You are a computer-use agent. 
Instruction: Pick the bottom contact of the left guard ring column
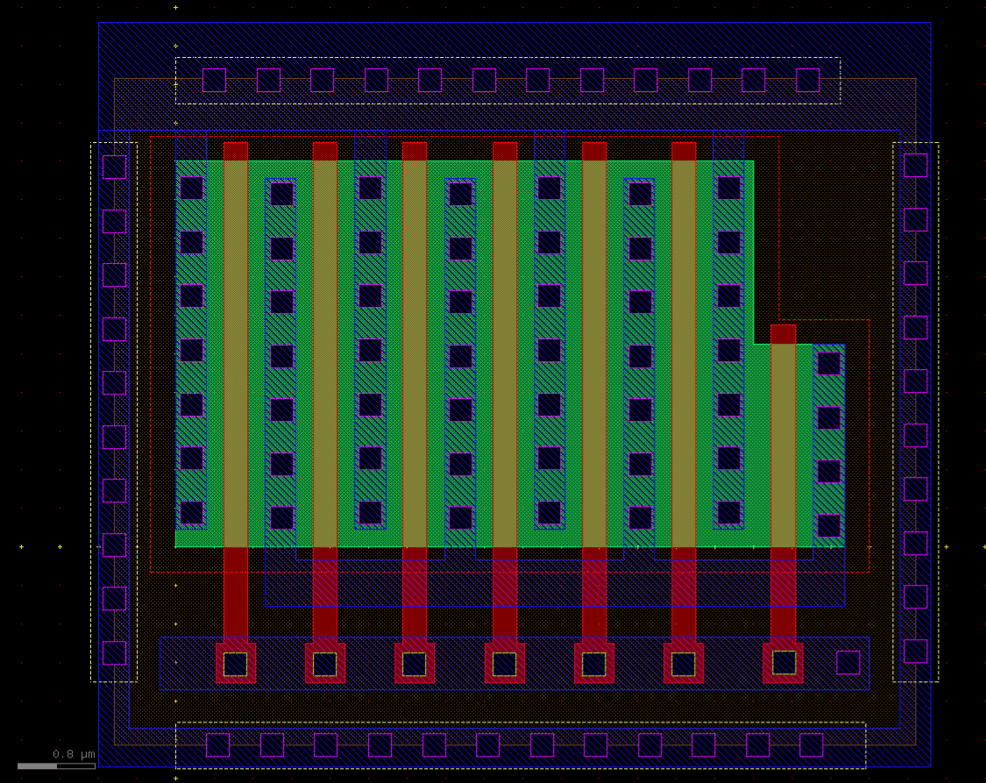(115, 653)
